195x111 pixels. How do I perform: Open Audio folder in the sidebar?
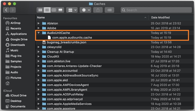pyautogui.click(x=12, y=72)
